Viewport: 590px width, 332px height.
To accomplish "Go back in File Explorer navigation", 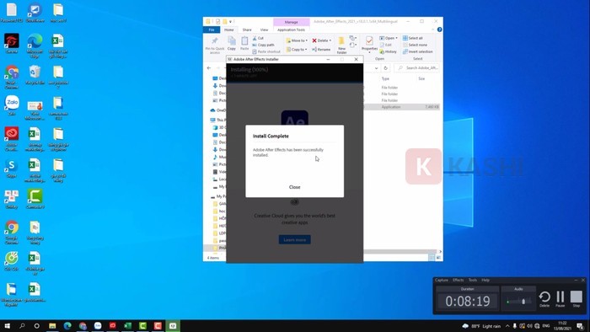I will [209, 68].
